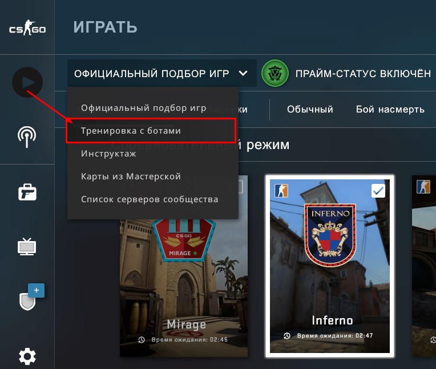Image resolution: width=436 pixels, height=369 pixels.
Task: Click the green Prime status badge icon
Action: (x=275, y=73)
